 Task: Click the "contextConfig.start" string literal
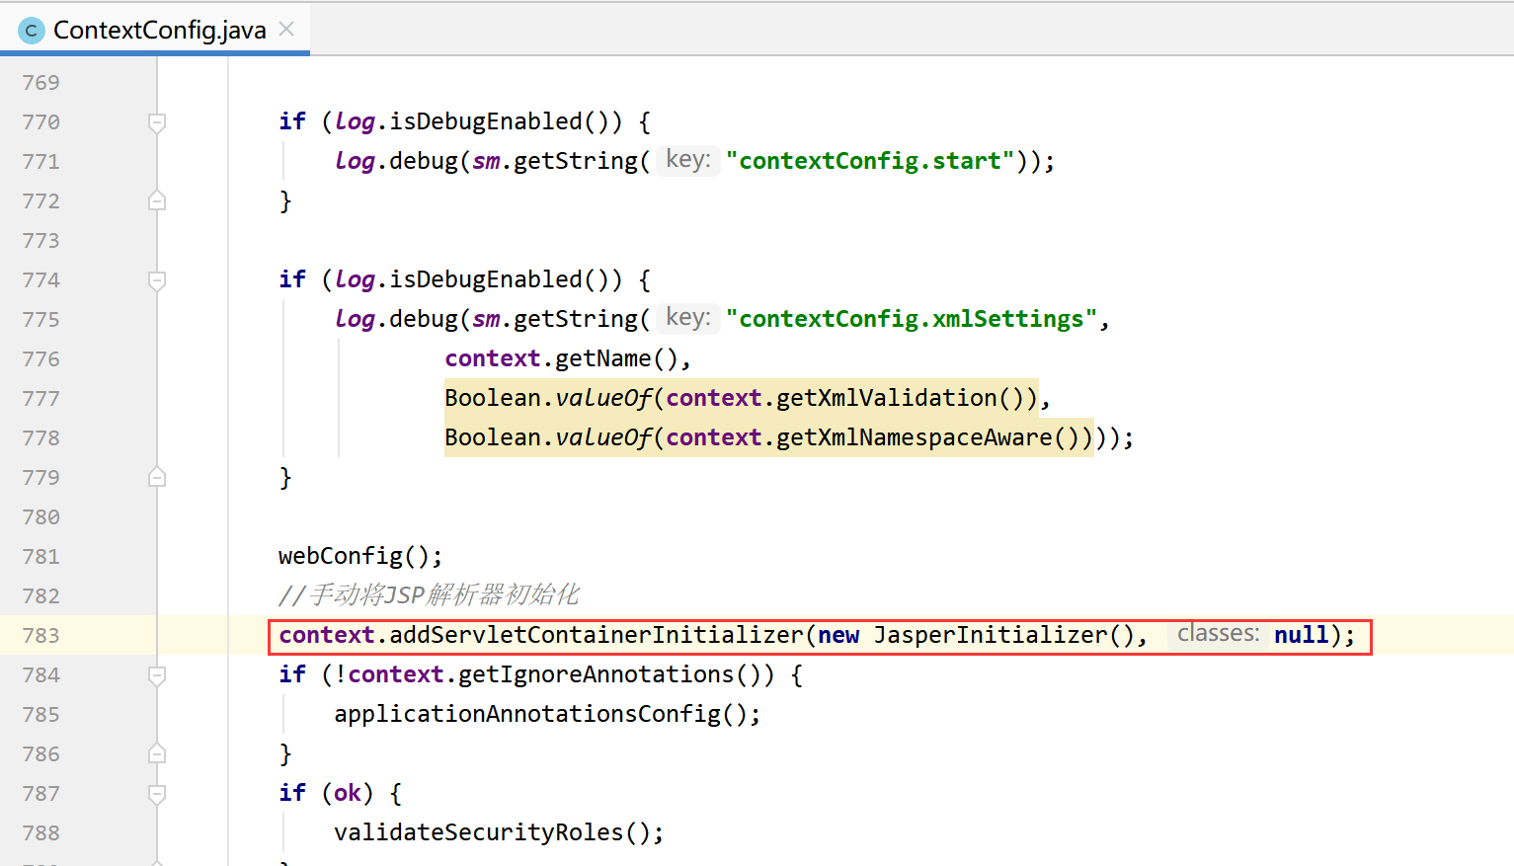click(870, 161)
